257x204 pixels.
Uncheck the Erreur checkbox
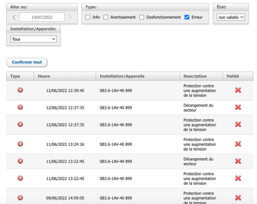(187, 17)
